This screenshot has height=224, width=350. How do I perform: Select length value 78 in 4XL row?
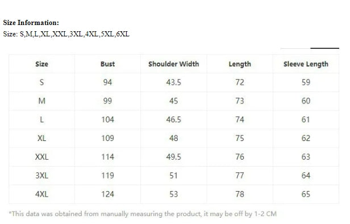(240, 194)
